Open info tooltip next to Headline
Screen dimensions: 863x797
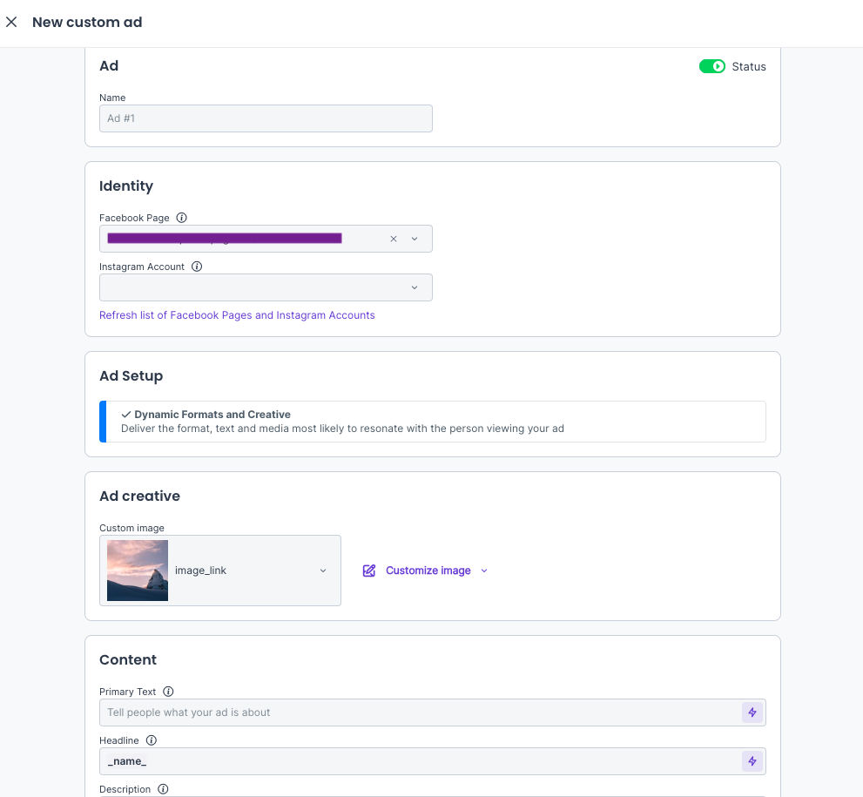click(x=152, y=740)
